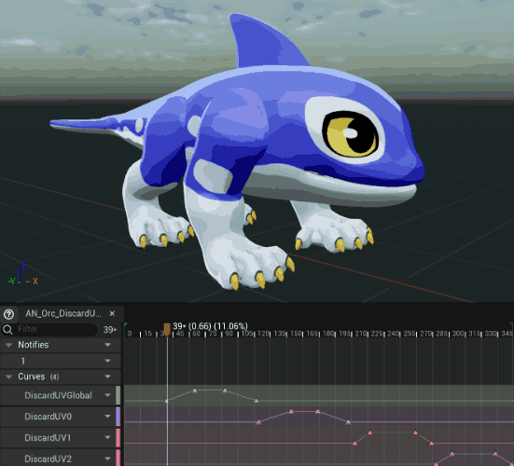Select first DiscardUVGlobal keyframe at playhead

point(166,401)
